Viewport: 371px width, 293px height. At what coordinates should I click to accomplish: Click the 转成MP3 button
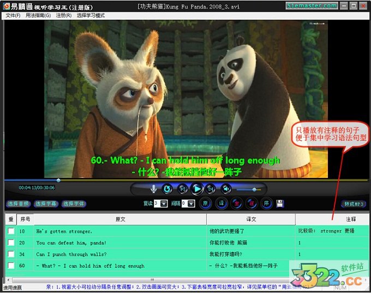354,204
